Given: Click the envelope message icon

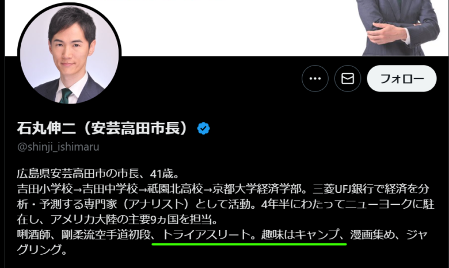Looking at the screenshot, I should [348, 78].
